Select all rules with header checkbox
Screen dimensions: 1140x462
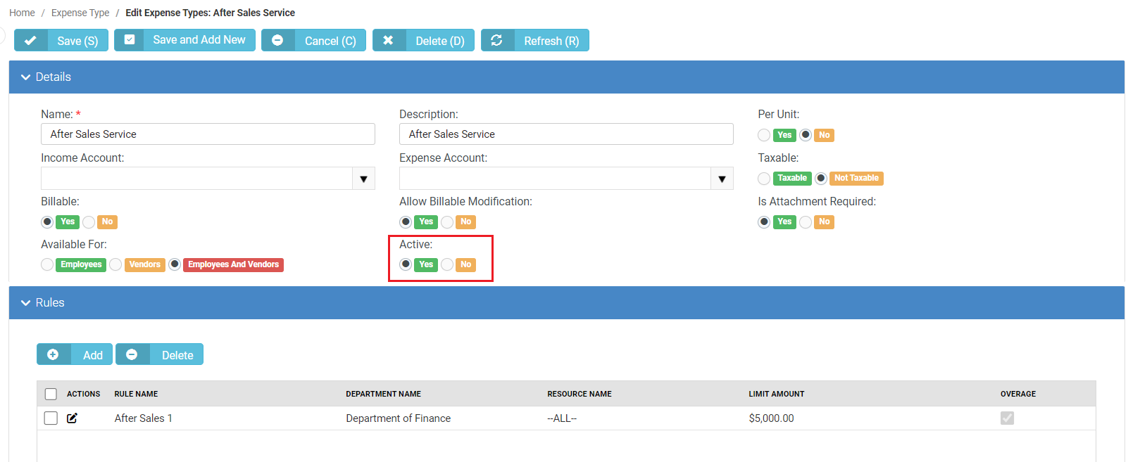pyautogui.click(x=51, y=394)
